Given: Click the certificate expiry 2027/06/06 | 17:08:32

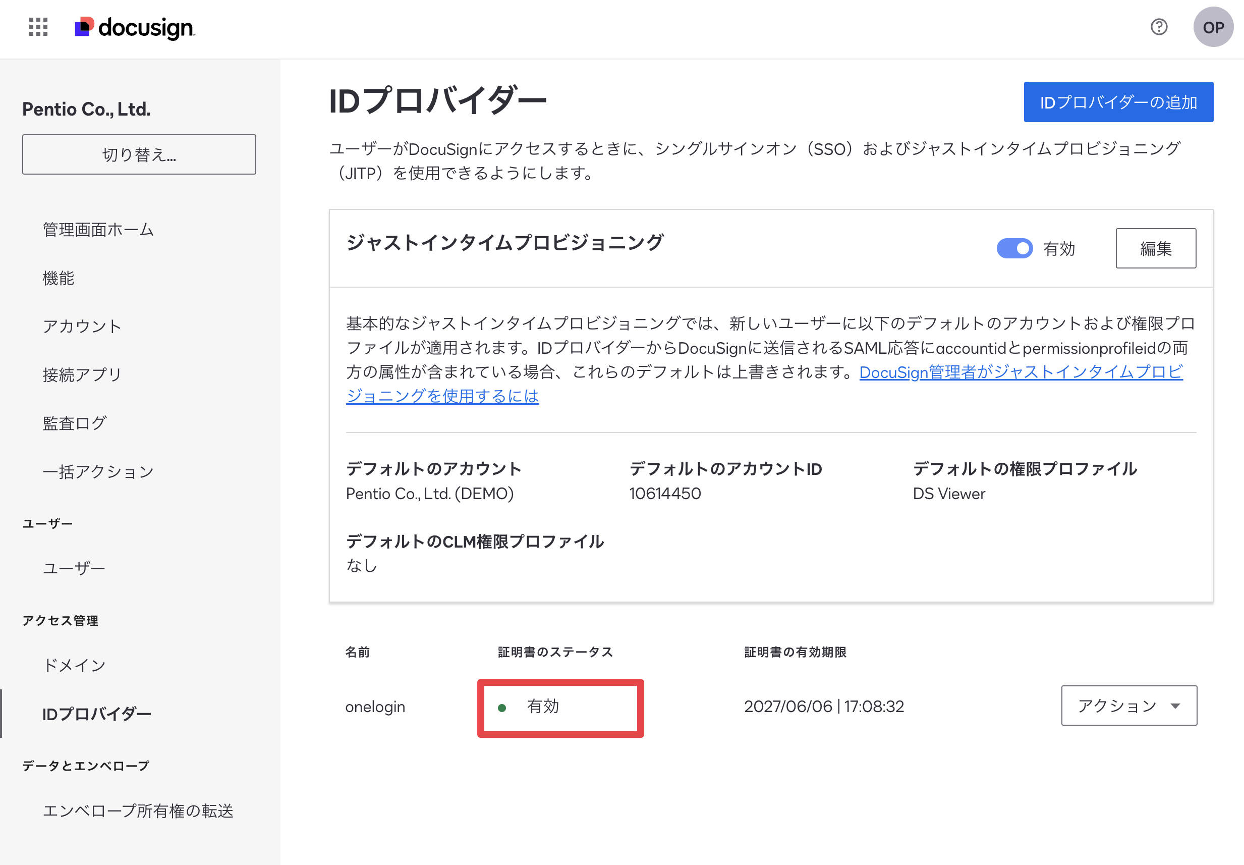Looking at the screenshot, I should (824, 706).
